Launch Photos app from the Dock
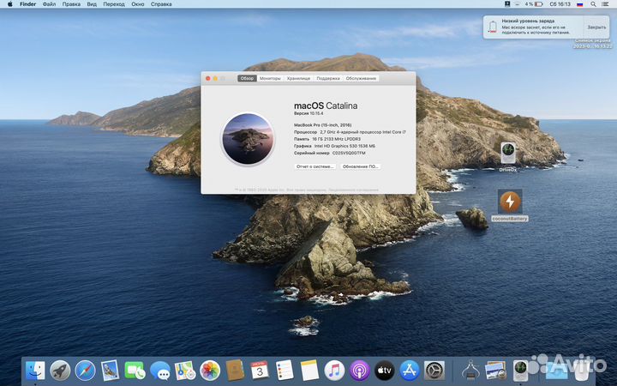Image resolution: width=617 pixels, height=386 pixels. [210, 371]
